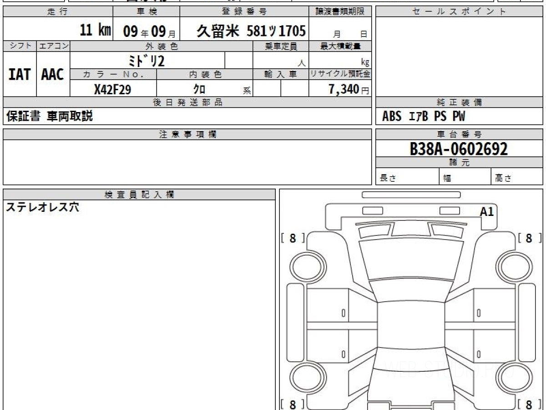
Task: Select the 内装色 header
Action: 205,75
